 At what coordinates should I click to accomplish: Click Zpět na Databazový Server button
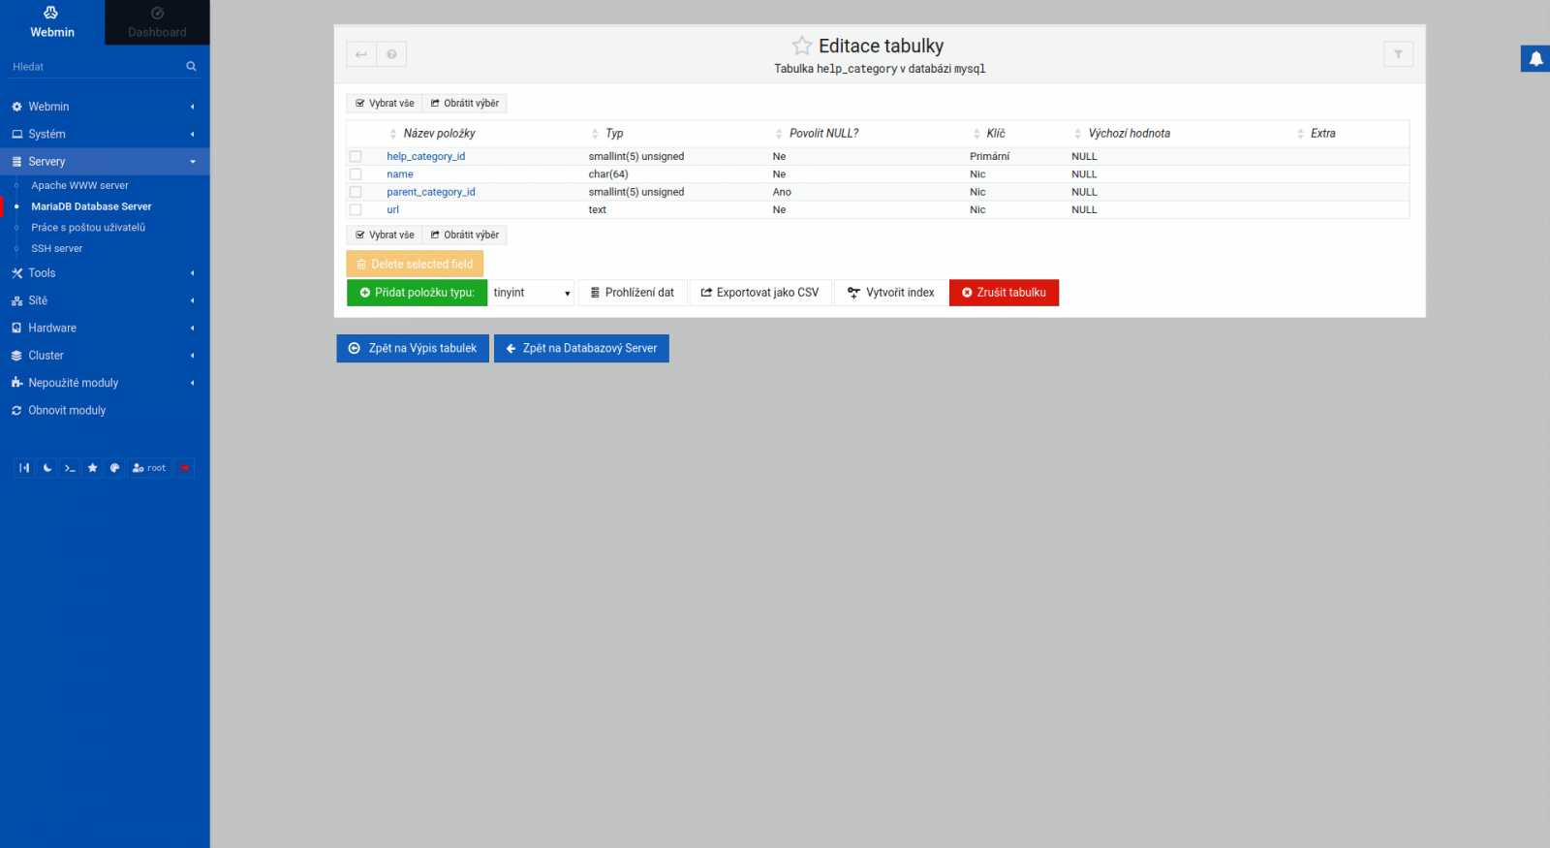coord(581,349)
